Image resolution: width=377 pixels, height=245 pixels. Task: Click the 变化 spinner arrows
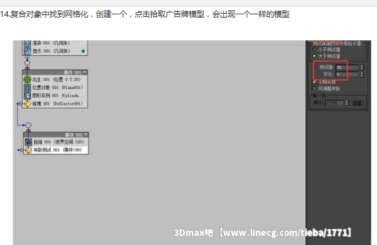coord(361,74)
